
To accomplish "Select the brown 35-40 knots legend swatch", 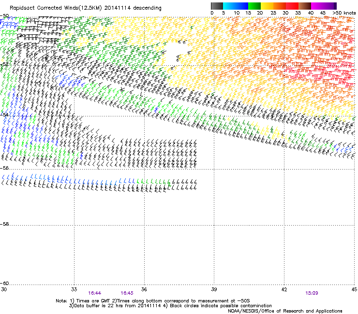I will coord(305,6).
